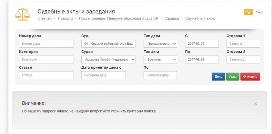Image resolution: width=272 pixels, height=134 pixels.
Task: Open the Новости menu link
Action: click(x=65, y=19)
